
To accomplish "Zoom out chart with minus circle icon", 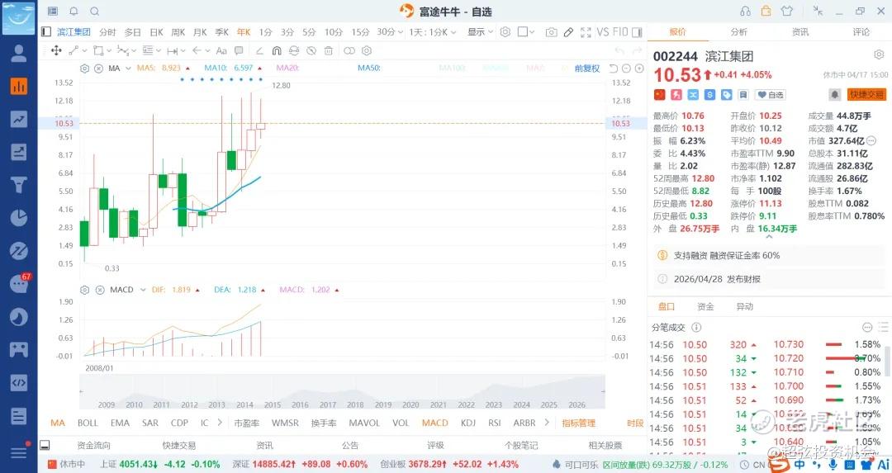I will (x=626, y=69).
